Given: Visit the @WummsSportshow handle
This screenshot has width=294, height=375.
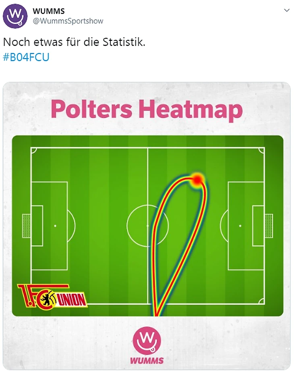Looking at the screenshot, I should [x=68, y=21].
